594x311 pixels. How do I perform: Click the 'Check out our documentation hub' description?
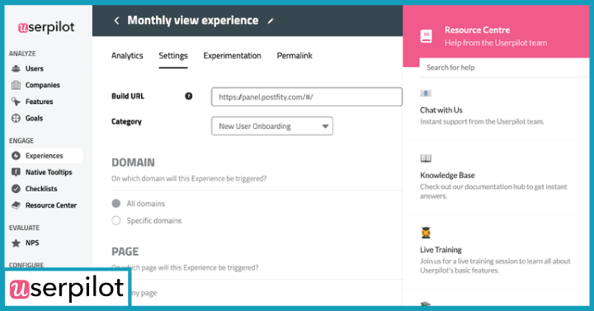pyautogui.click(x=493, y=191)
